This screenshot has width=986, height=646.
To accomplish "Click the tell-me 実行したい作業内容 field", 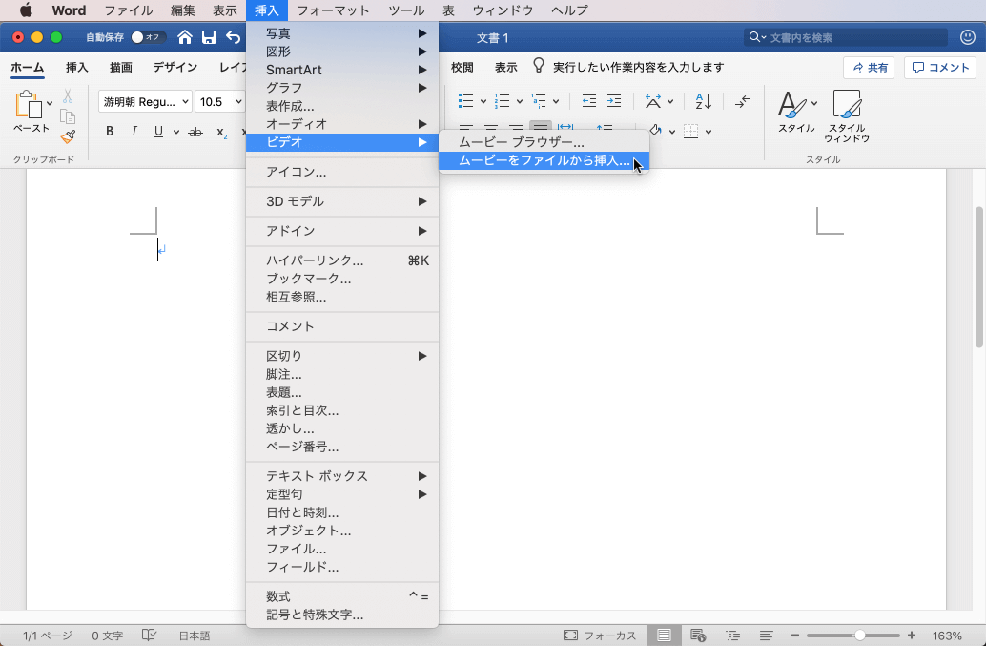I will pyautogui.click(x=638, y=68).
